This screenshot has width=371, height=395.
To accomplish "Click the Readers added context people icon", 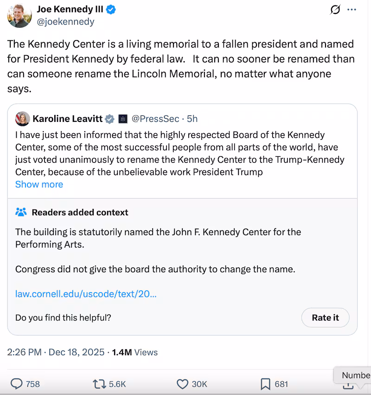I will click(20, 212).
